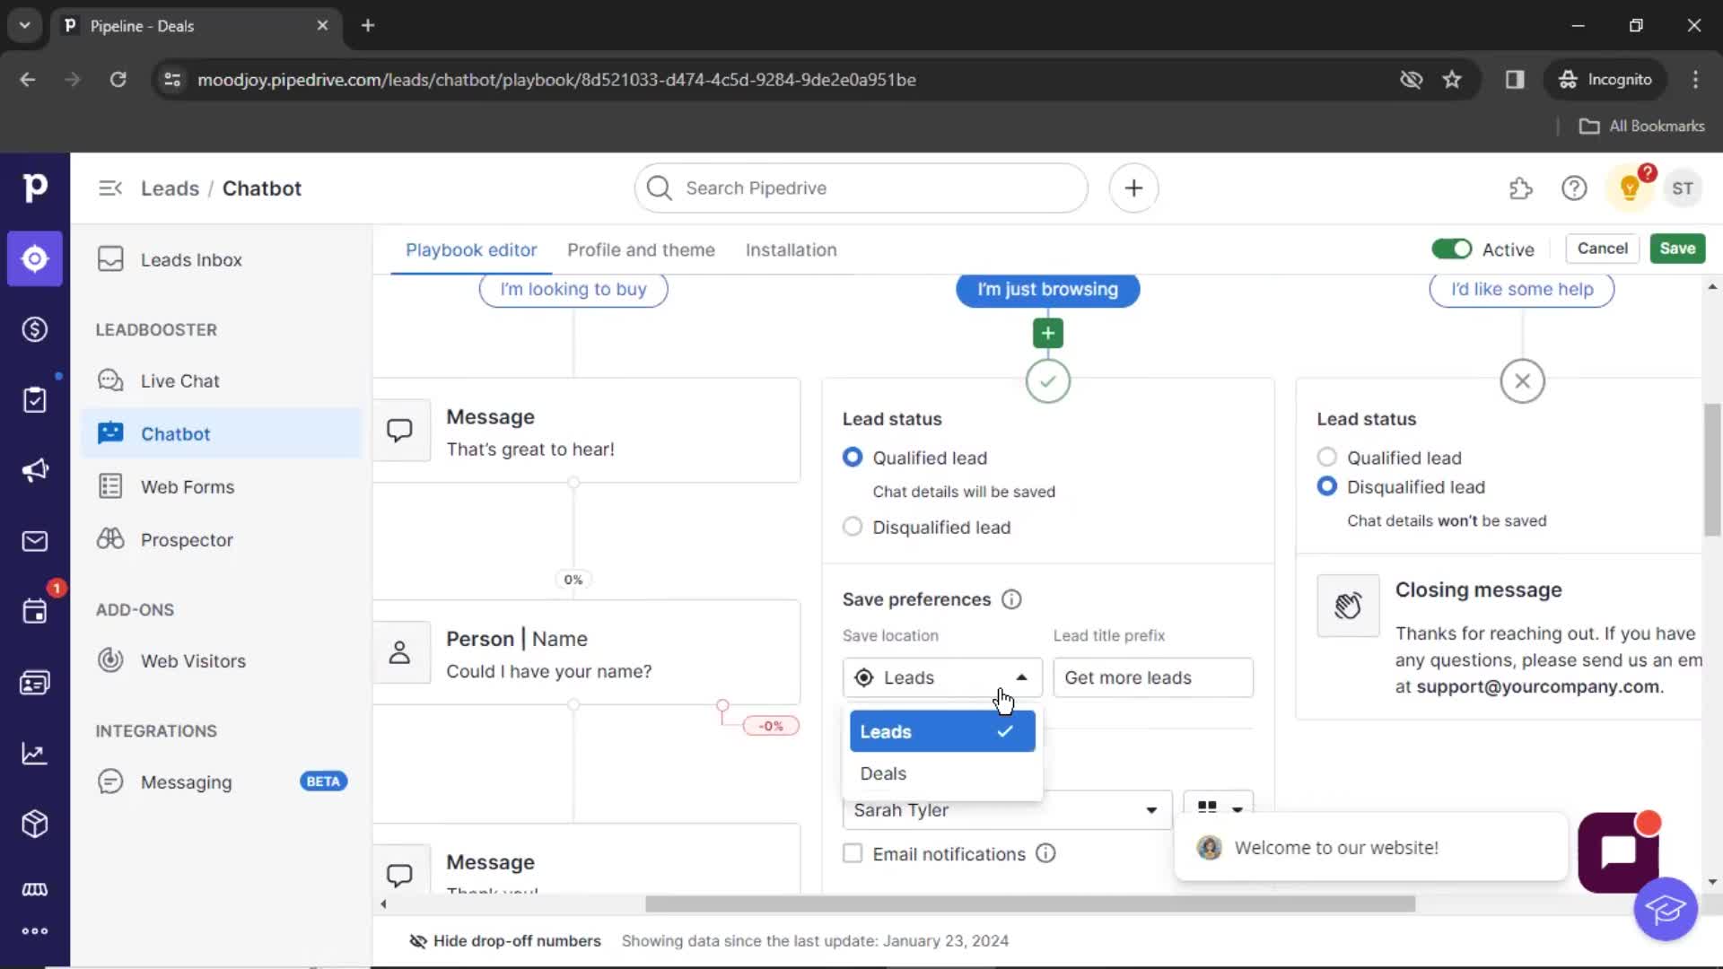Switch to the Installation tab
This screenshot has width=1723, height=969.
[791, 249]
